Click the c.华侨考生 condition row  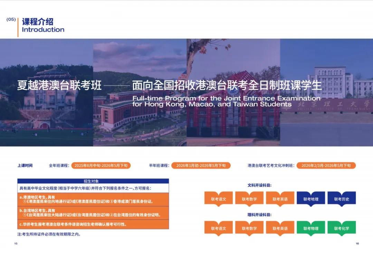(93, 224)
